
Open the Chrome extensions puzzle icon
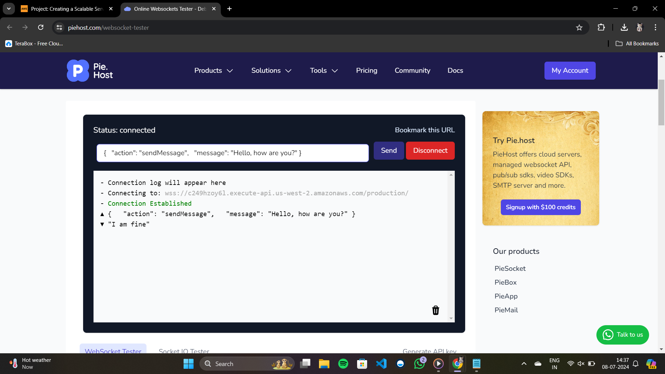[x=601, y=27]
